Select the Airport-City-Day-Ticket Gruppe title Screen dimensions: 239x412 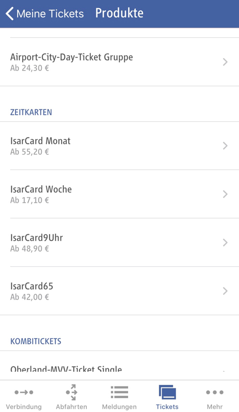(x=72, y=57)
